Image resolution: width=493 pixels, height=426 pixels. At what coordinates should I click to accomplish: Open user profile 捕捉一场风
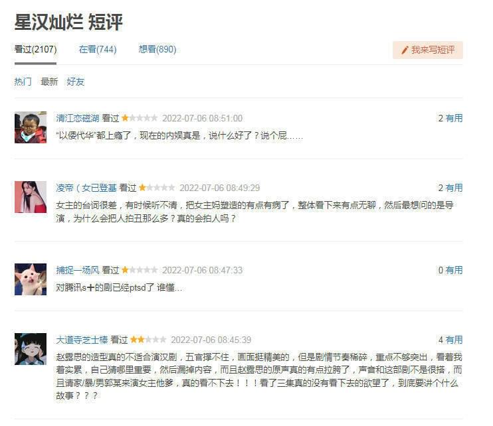78,270
